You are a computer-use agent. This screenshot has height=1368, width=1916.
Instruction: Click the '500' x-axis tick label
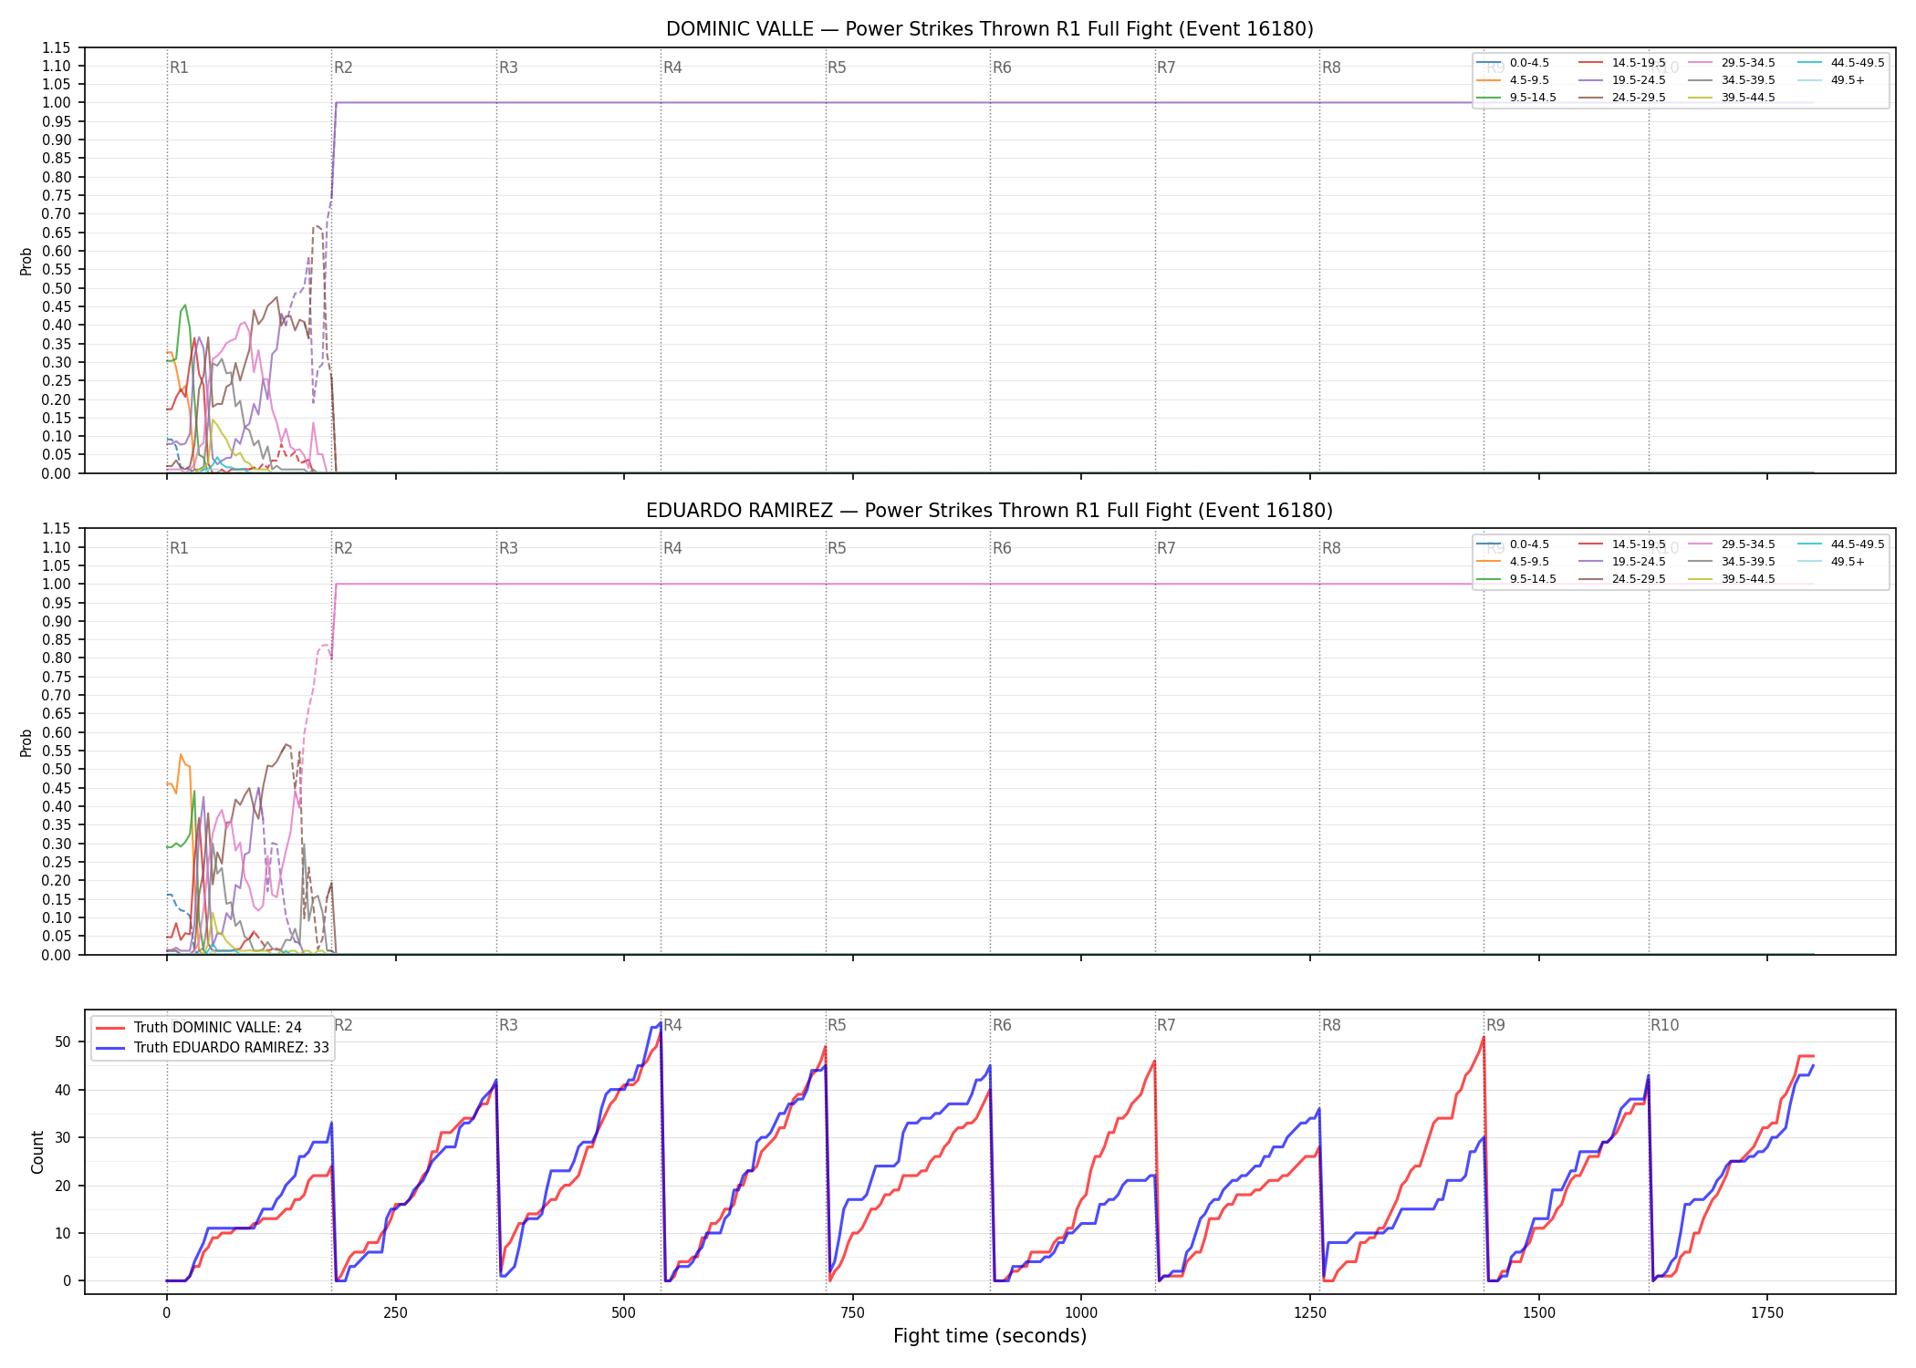pyautogui.click(x=624, y=1313)
